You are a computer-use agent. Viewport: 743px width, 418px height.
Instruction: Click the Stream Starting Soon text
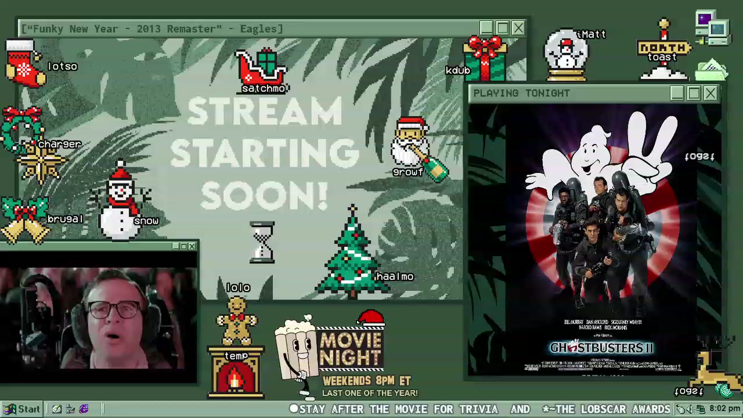click(x=264, y=153)
